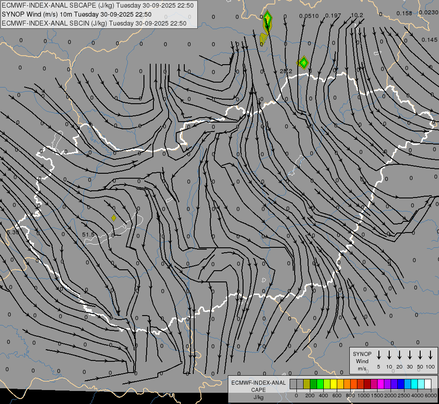Click the SYNOP Wind 10m title line

(76, 14)
